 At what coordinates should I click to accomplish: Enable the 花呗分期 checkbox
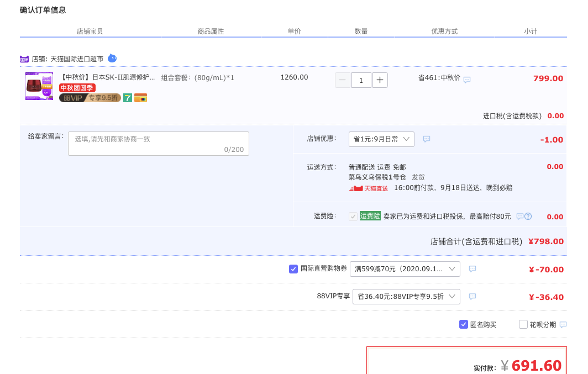click(x=523, y=324)
